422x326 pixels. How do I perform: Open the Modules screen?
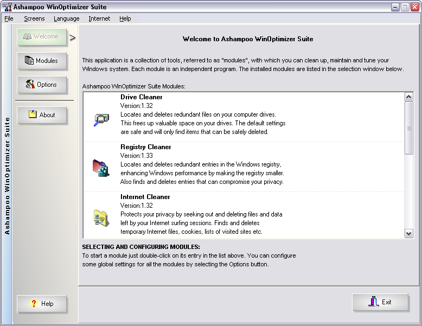tap(42, 61)
